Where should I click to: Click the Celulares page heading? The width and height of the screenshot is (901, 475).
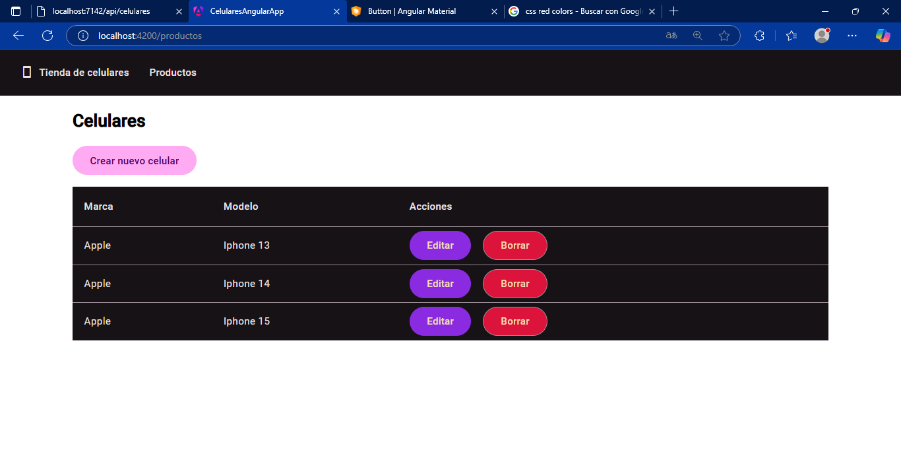tap(109, 121)
